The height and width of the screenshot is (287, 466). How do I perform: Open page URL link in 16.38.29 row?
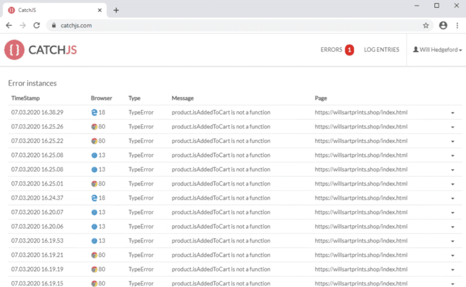pyautogui.click(x=361, y=112)
